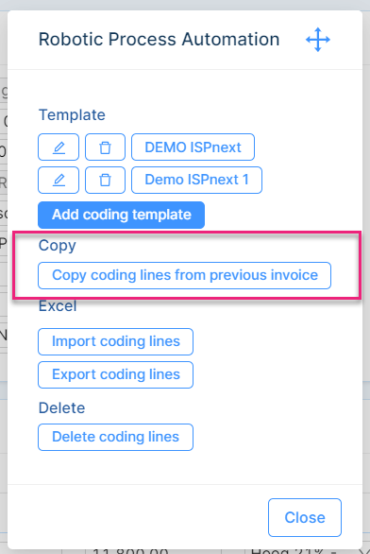Screen dimensions: 370x554
Task: Close the Robotic Process Automation dialog
Action: (305, 518)
